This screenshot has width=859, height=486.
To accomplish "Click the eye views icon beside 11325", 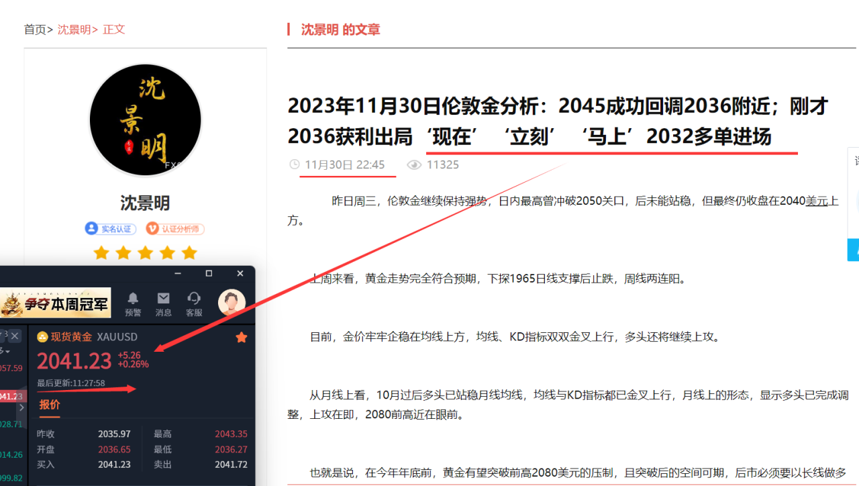I will point(414,164).
